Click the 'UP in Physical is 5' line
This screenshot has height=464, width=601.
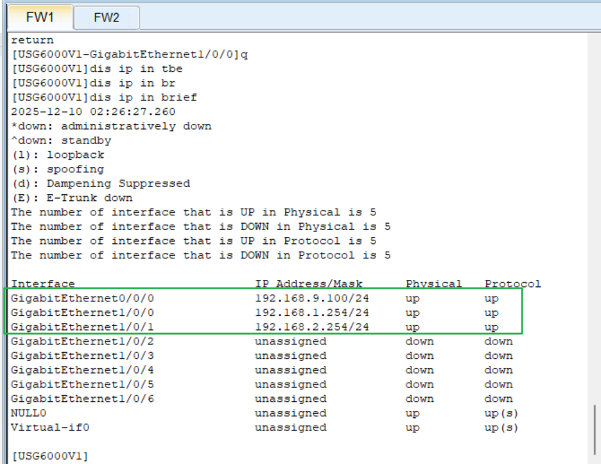coord(194,212)
